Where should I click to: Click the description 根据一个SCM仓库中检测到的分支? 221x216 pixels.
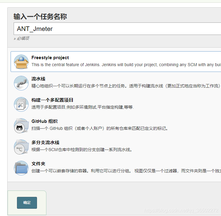coord(82,150)
